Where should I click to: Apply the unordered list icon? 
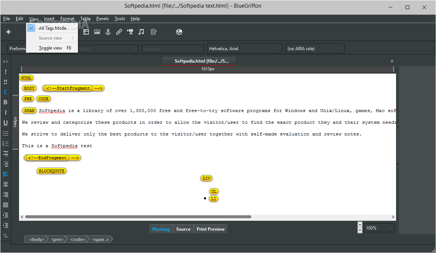(5, 133)
